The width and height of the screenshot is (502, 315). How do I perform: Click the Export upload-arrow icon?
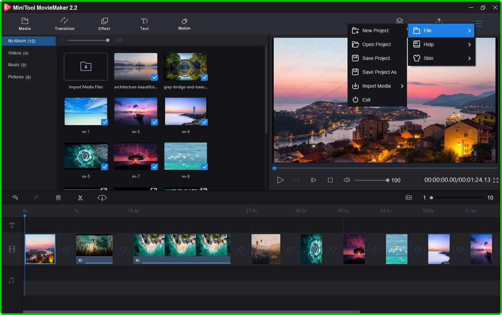[x=439, y=21]
